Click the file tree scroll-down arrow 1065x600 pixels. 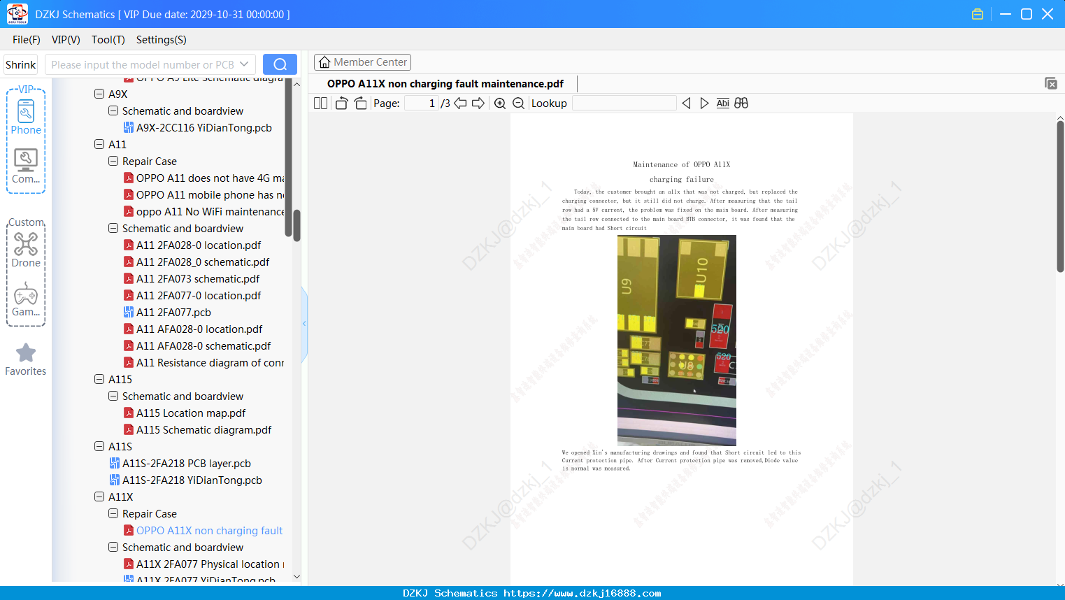click(x=296, y=577)
